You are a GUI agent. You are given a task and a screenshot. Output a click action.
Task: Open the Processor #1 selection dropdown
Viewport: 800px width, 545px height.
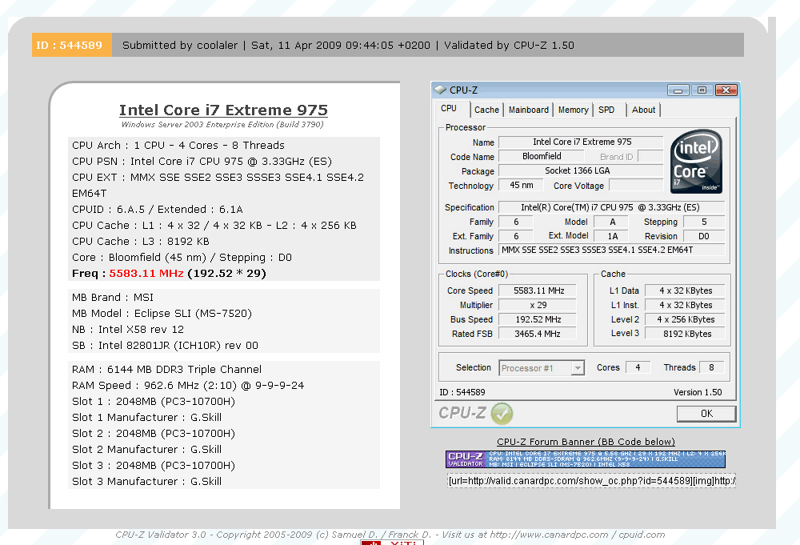tap(578, 368)
